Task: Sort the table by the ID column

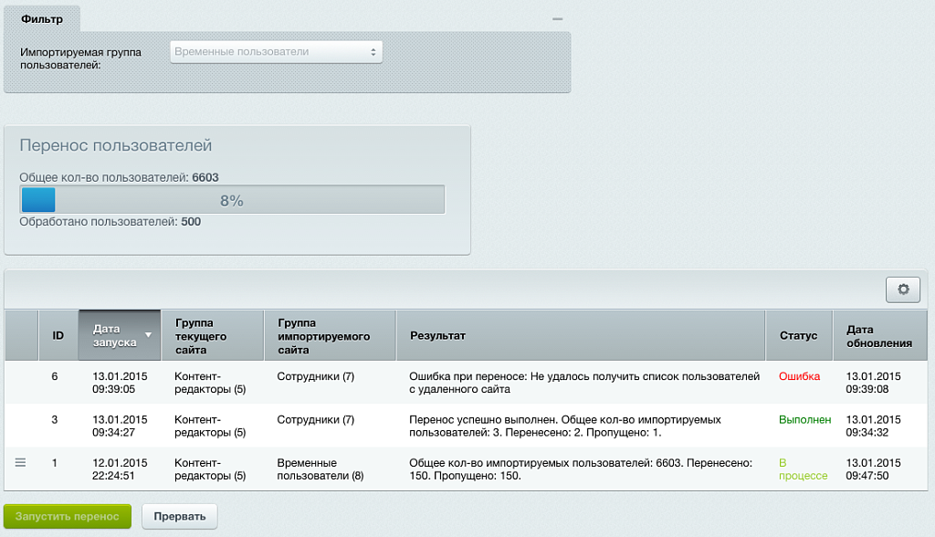Action: [58, 336]
